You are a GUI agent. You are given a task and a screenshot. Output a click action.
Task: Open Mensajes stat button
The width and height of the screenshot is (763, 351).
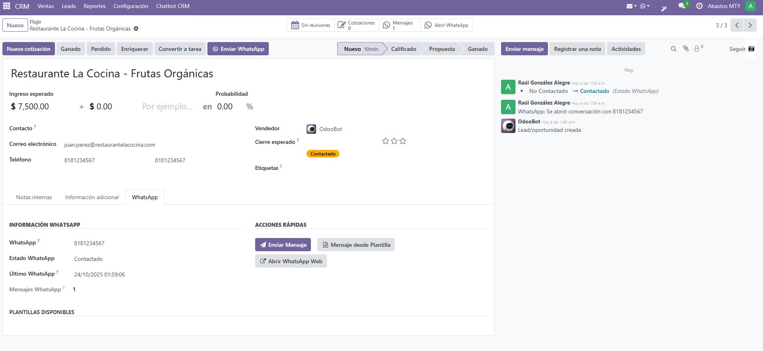coord(400,25)
